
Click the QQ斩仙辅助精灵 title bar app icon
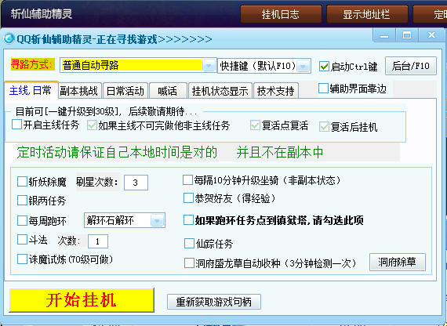tap(9, 38)
